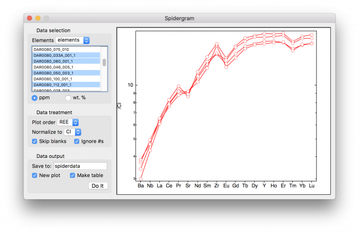Select sample DAR0080_100_001_1 in list
The height and width of the screenshot is (233, 359).
[x=66, y=79]
